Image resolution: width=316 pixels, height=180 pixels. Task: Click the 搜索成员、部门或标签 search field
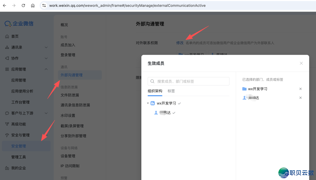point(188,81)
